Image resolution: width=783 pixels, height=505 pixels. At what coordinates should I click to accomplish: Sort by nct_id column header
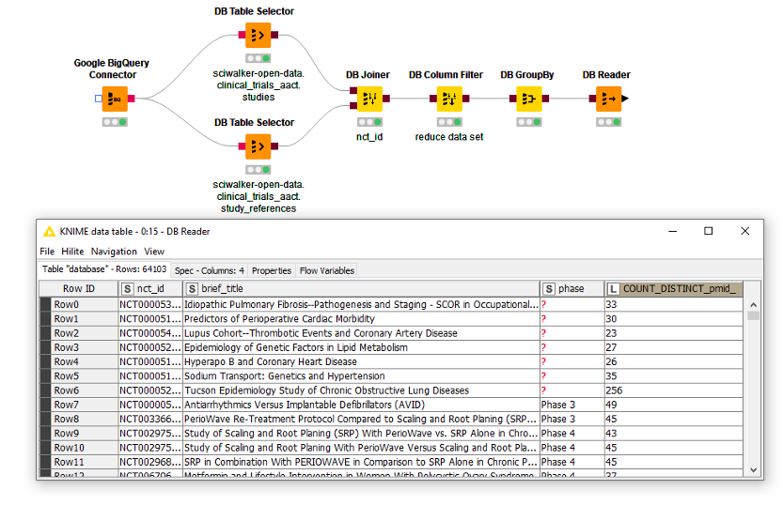point(150,289)
